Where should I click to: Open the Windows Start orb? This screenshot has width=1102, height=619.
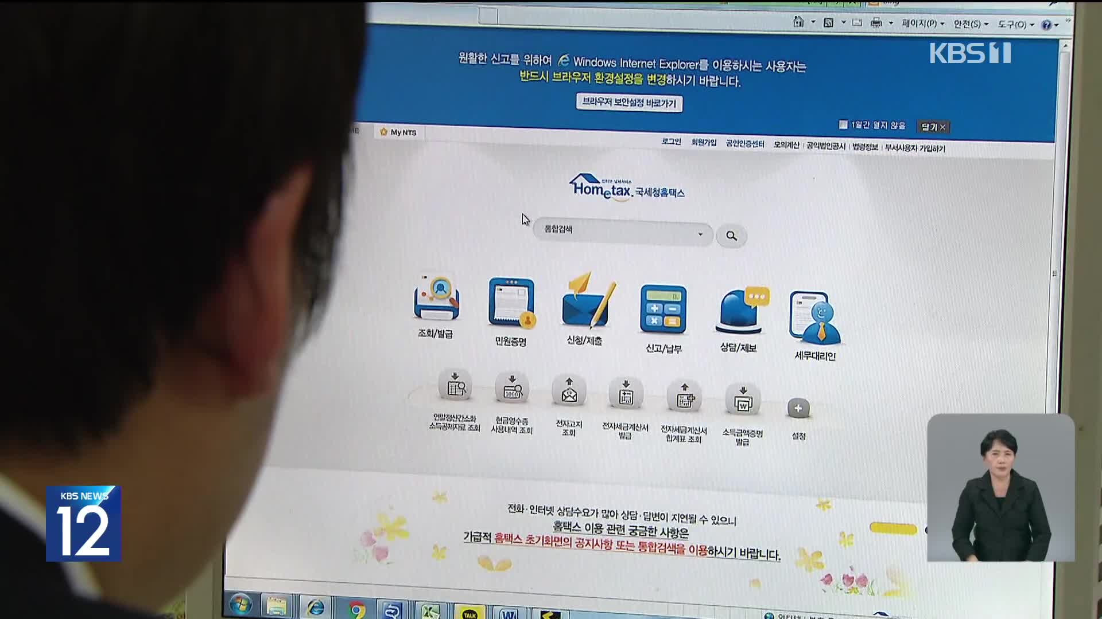(240, 605)
